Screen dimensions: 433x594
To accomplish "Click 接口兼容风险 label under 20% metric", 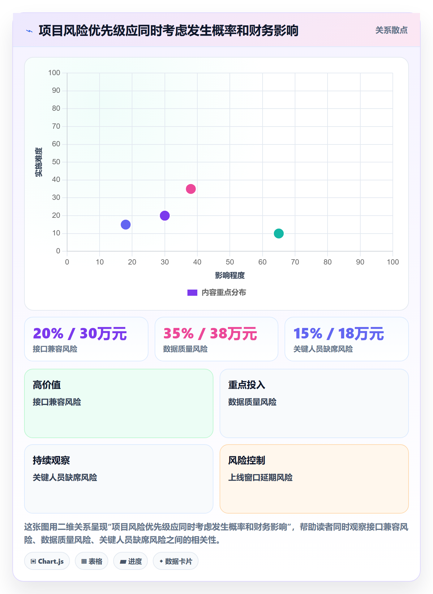I will [x=55, y=349].
